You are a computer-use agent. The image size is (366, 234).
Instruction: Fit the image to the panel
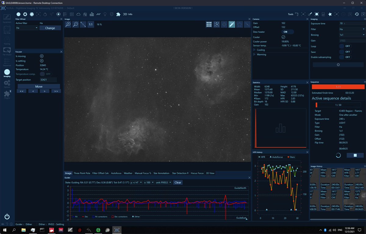coord(83,24)
